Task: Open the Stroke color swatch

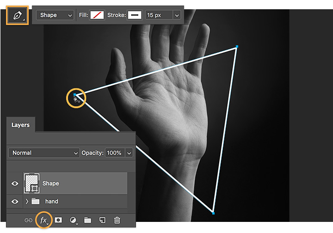Action: pyautogui.click(x=135, y=15)
